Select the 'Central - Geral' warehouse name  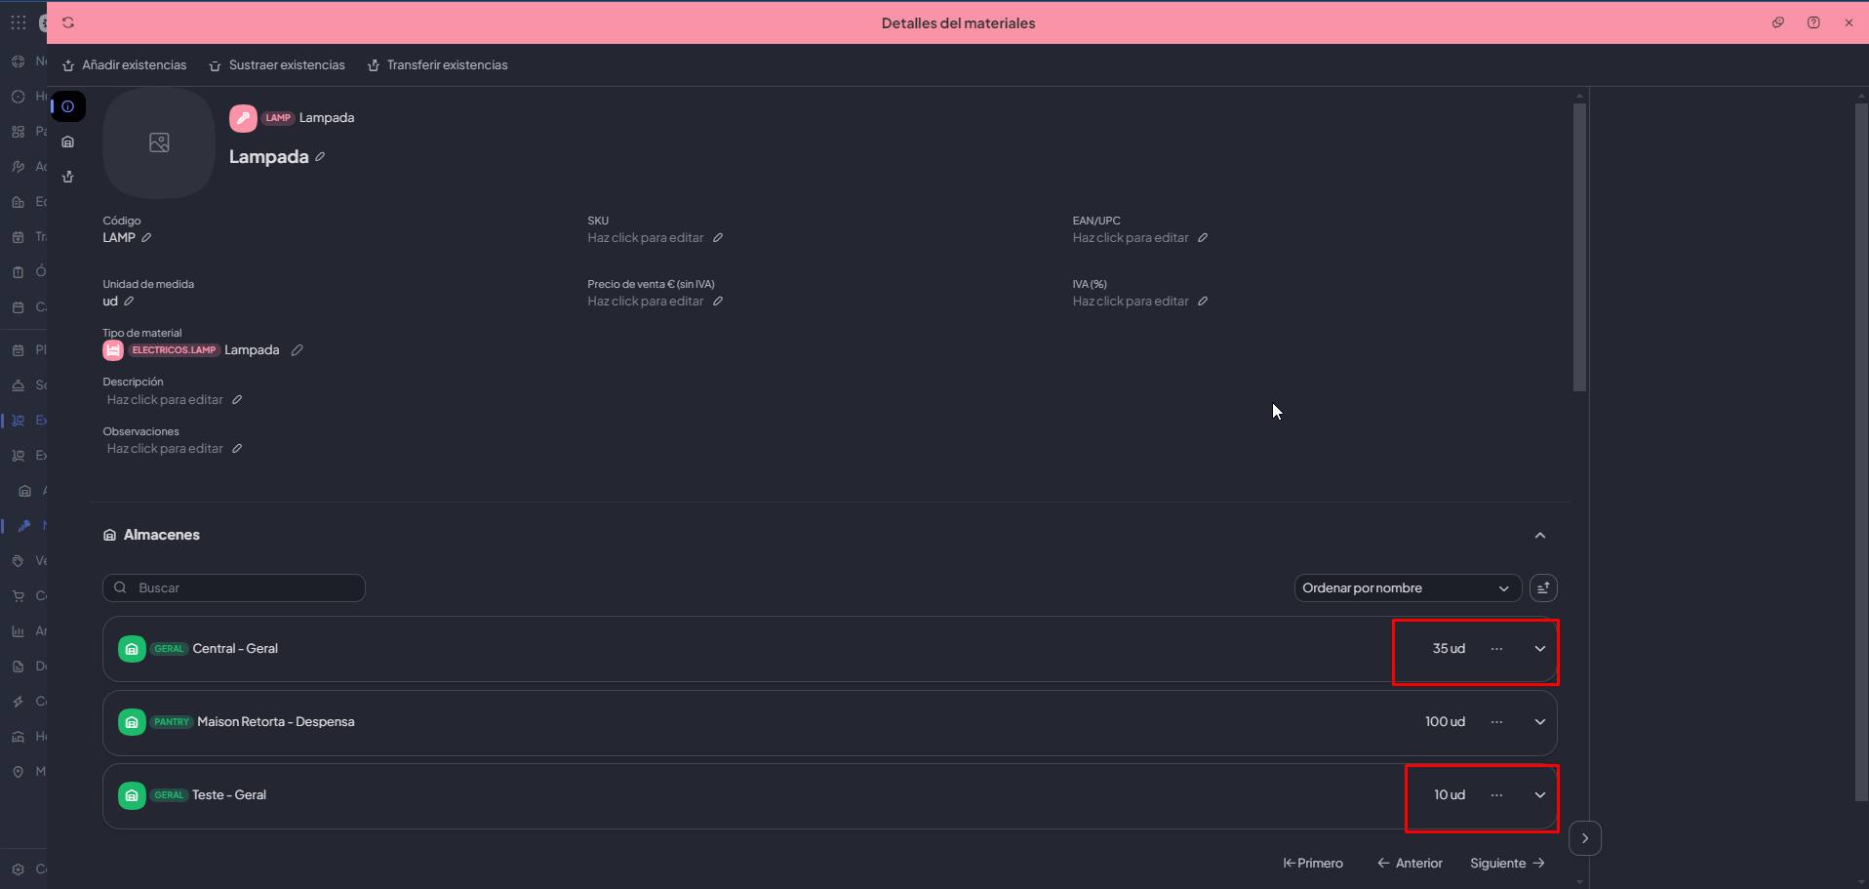coord(235,649)
